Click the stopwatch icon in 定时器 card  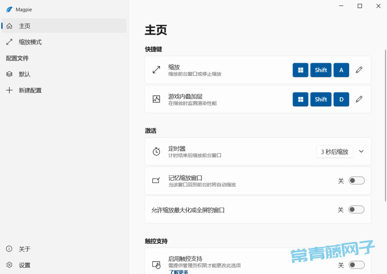[x=157, y=151]
